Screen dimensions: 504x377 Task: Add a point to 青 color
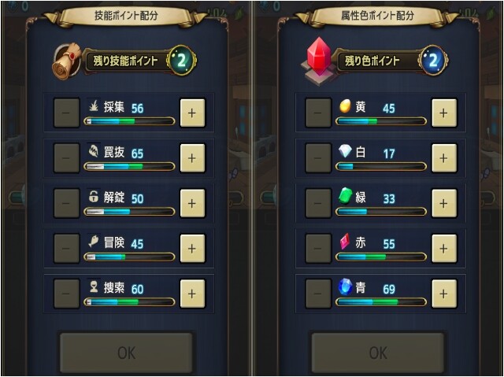[444, 294]
